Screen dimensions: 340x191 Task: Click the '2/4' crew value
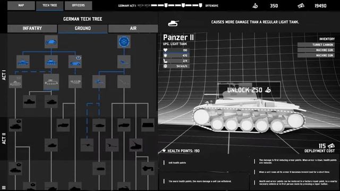[x=185, y=61]
